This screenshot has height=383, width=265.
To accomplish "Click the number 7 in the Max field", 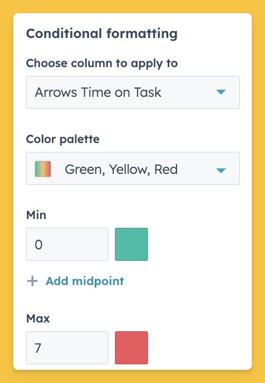I will point(38,348).
